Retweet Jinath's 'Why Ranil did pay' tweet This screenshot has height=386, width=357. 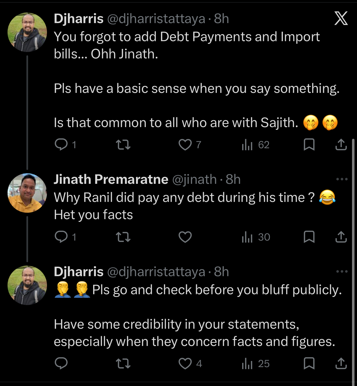coord(123,237)
